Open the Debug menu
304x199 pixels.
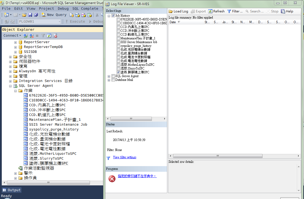[x=63, y=8]
